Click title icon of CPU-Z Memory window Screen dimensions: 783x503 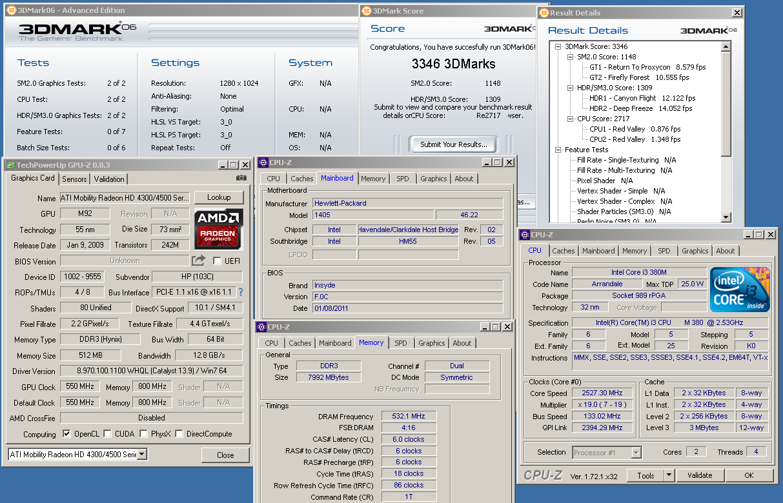point(261,327)
